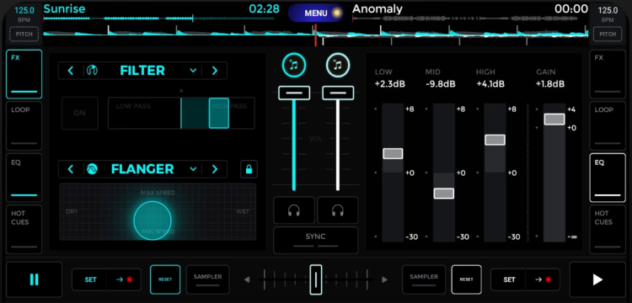Click left deck jump-to-cue arrow button
The height and width of the screenshot is (303, 632).
[x=124, y=279]
